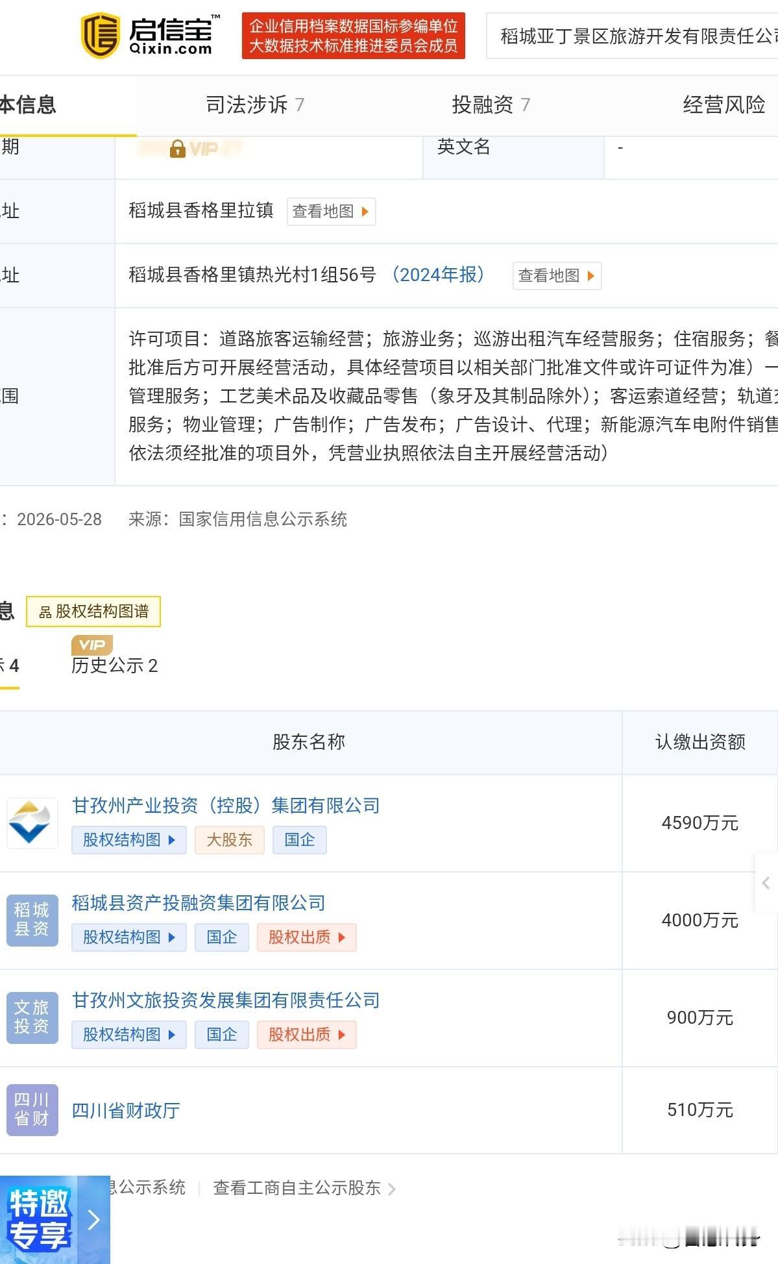Screen dimensions: 778x1264
Task: Switch to the 经营风险 tab
Action: click(x=724, y=105)
